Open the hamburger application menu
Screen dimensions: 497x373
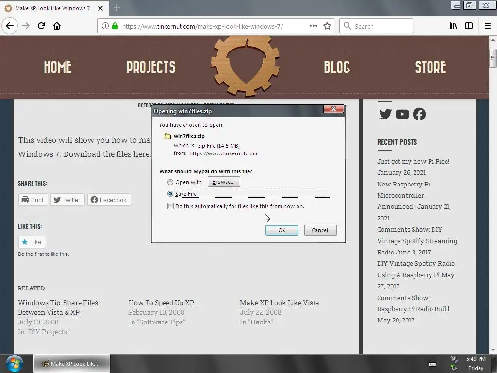click(488, 26)
